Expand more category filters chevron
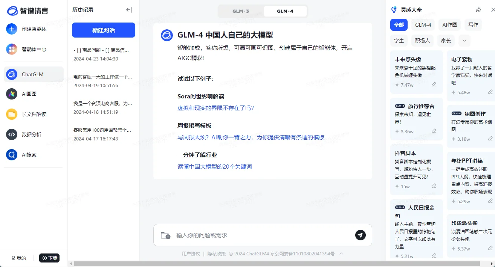The image size is (495, 267). click(x=464, y=41)
